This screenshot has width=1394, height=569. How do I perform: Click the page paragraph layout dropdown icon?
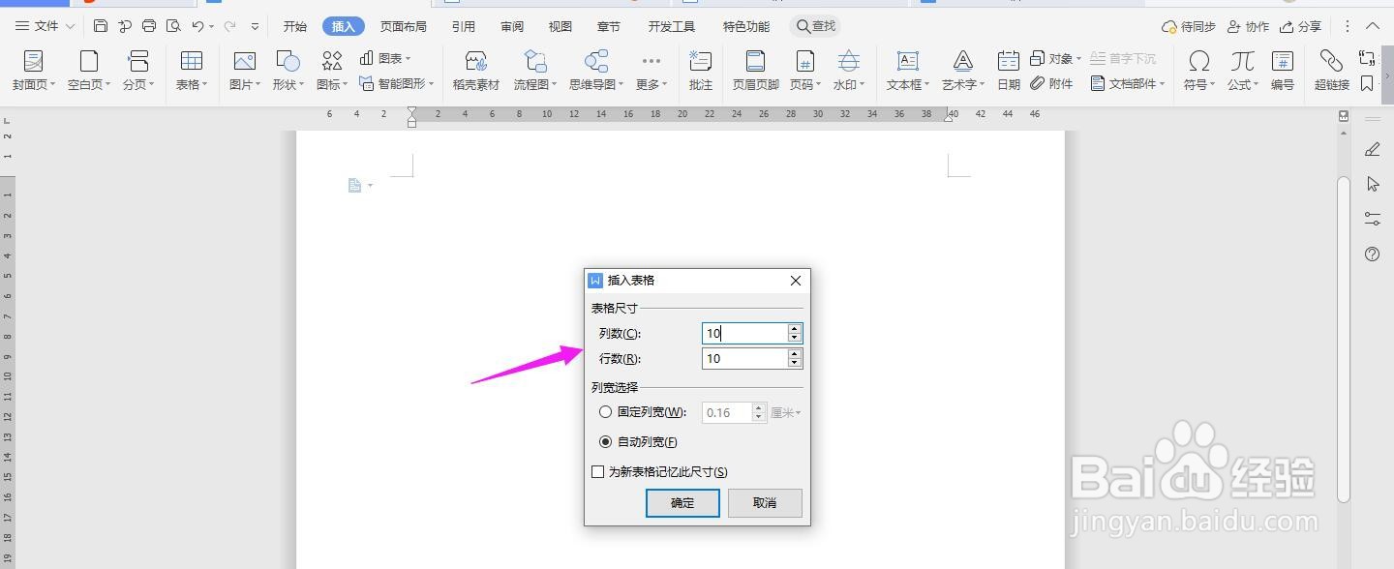[x=359, y=185]
